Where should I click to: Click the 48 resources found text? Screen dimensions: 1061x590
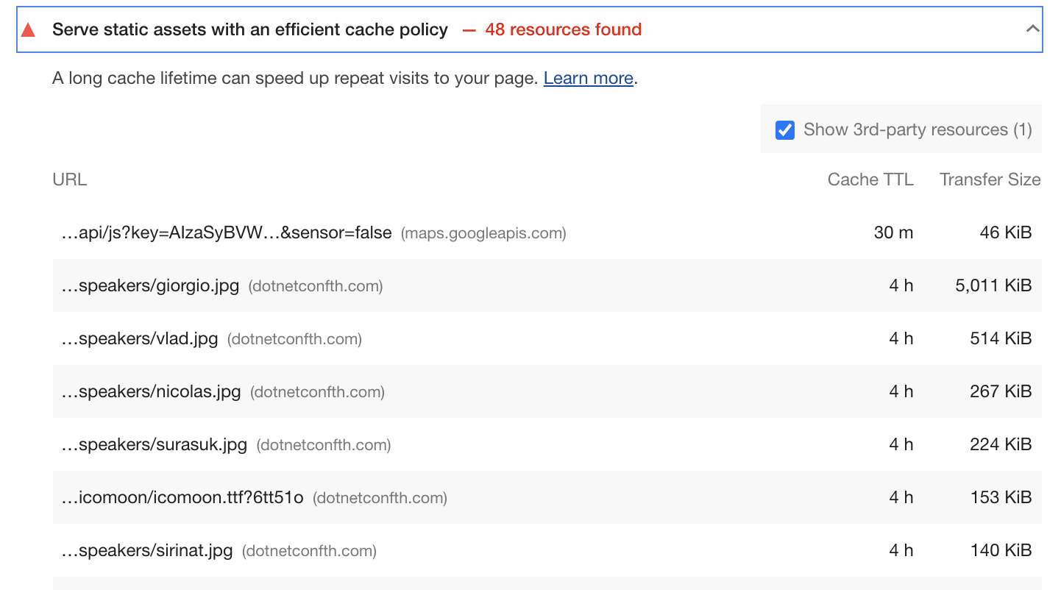563,29
